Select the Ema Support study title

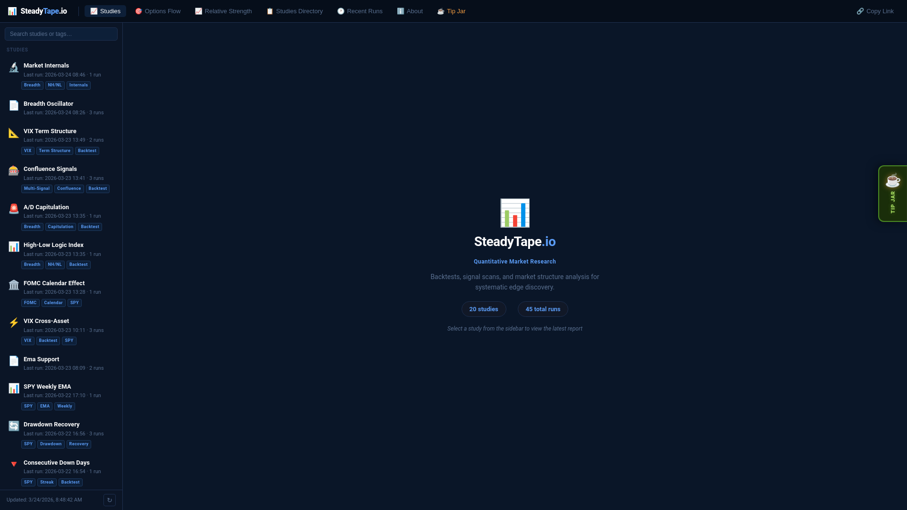point(42,359)
